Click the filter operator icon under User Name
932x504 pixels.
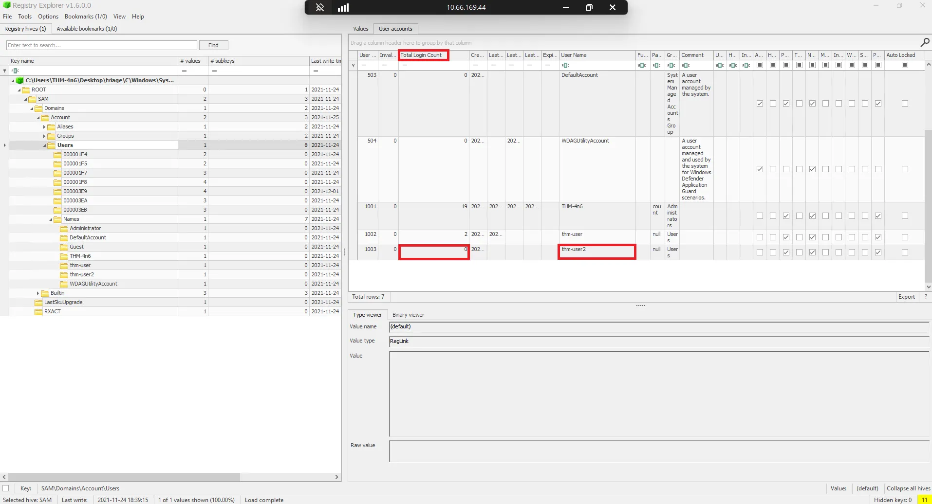coord(565,65)
